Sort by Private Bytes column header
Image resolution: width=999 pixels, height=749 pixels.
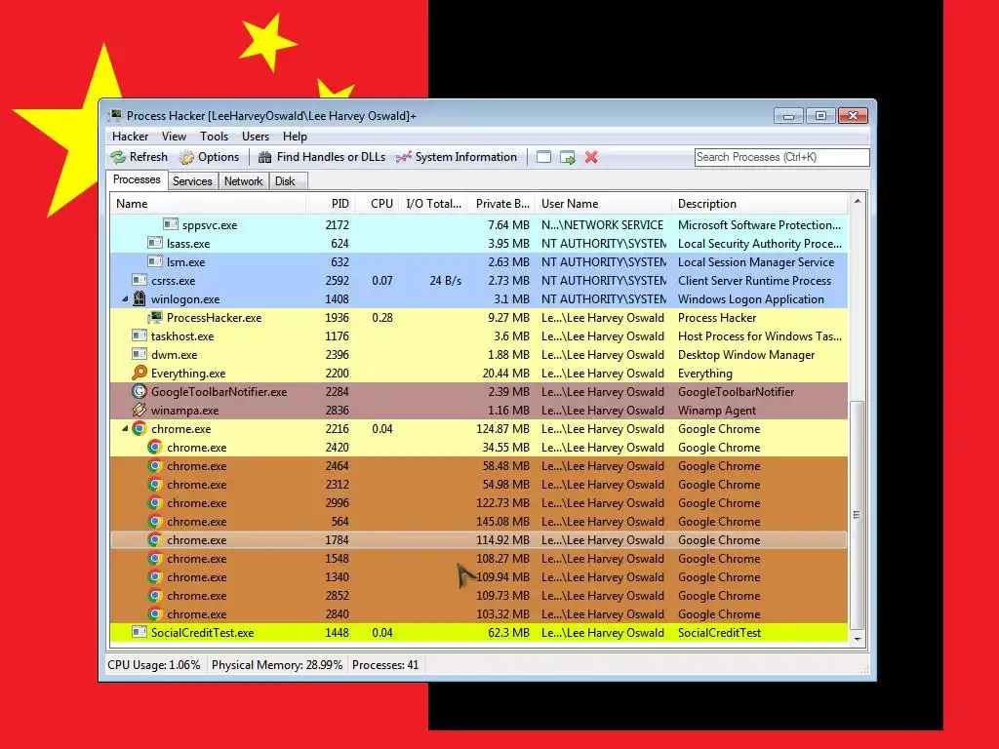click(500, 204)
